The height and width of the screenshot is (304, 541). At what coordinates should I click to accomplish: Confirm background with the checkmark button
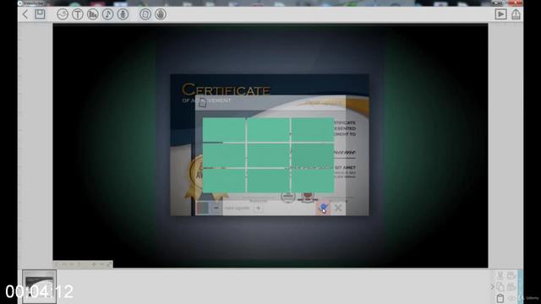click(x=323, y=208)
